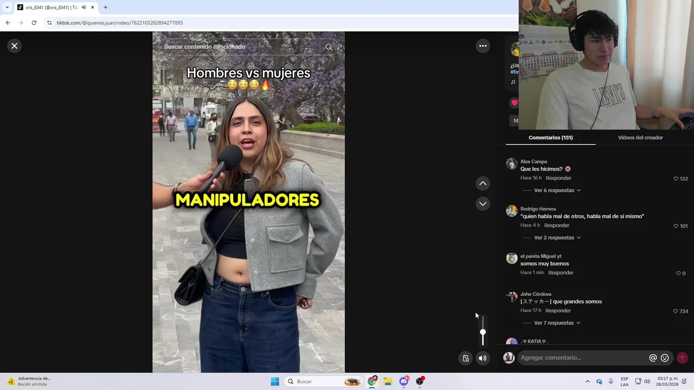Open the clock showing 03:17 p.m.
The image size is (694, 390).
pyautogui.click(x=667, y=381)
